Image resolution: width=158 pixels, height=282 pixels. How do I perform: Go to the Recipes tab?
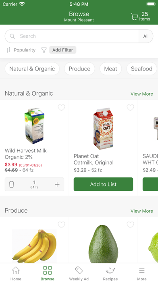(110, 273)
